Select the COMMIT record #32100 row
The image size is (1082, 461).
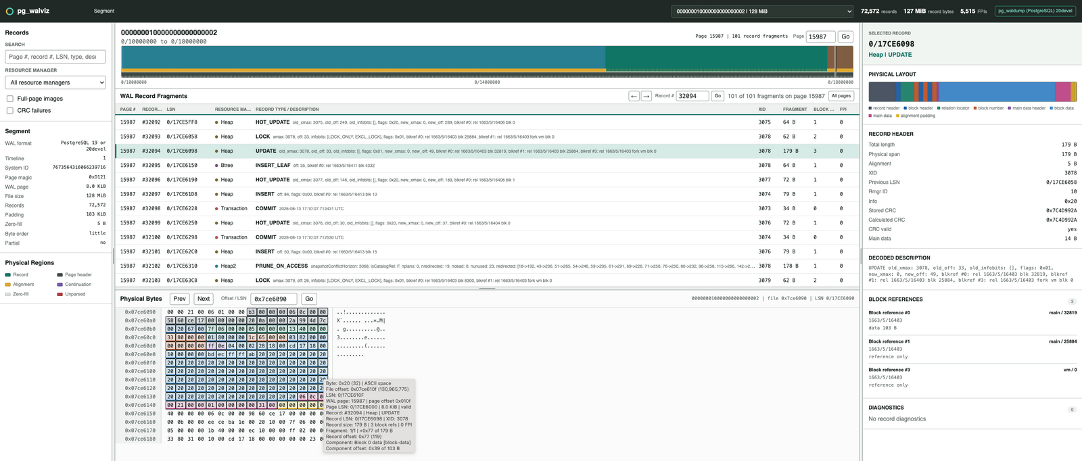click(487, 237)
